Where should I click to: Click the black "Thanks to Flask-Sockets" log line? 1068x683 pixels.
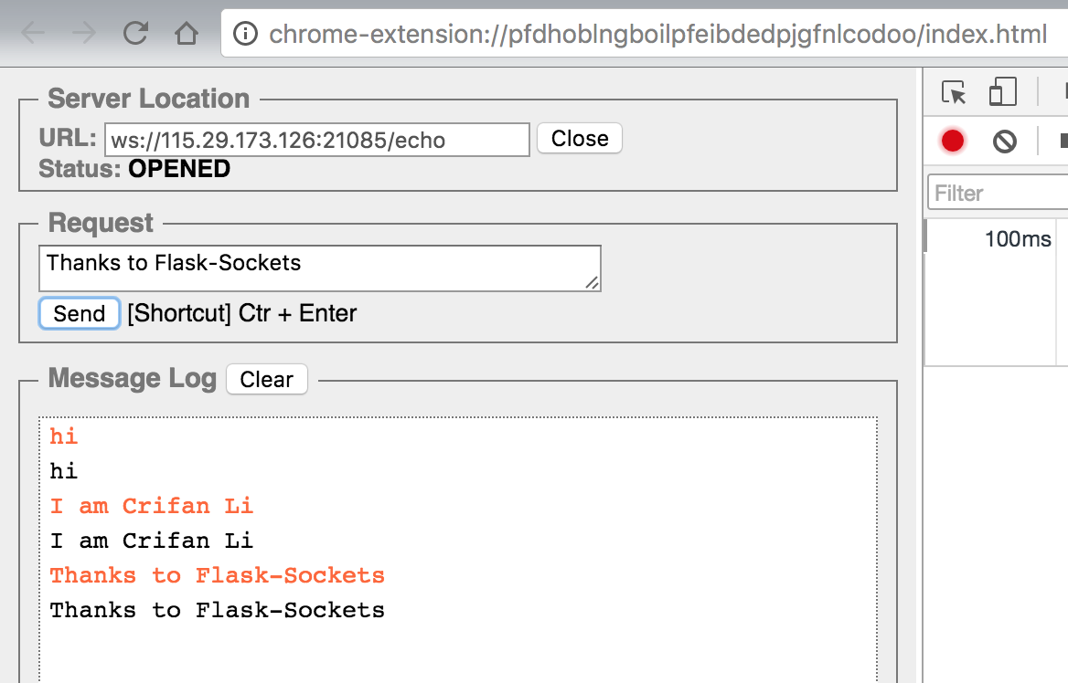pos(218,610)
